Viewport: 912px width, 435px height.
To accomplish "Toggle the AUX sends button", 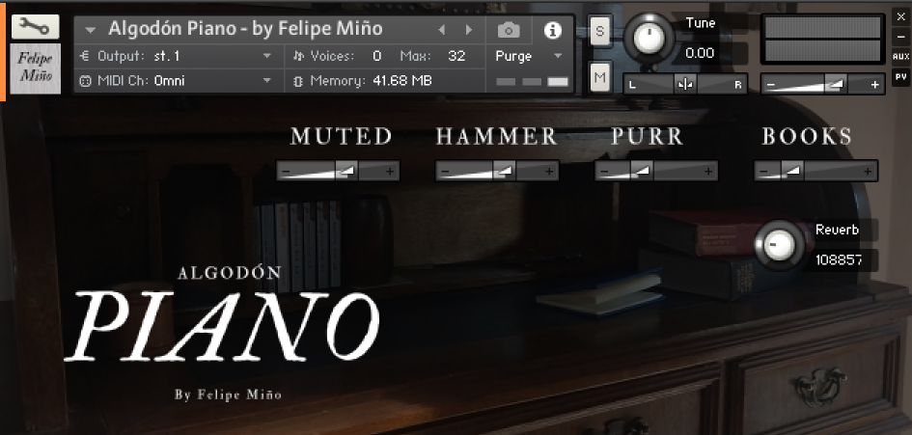I will [901, 56].
